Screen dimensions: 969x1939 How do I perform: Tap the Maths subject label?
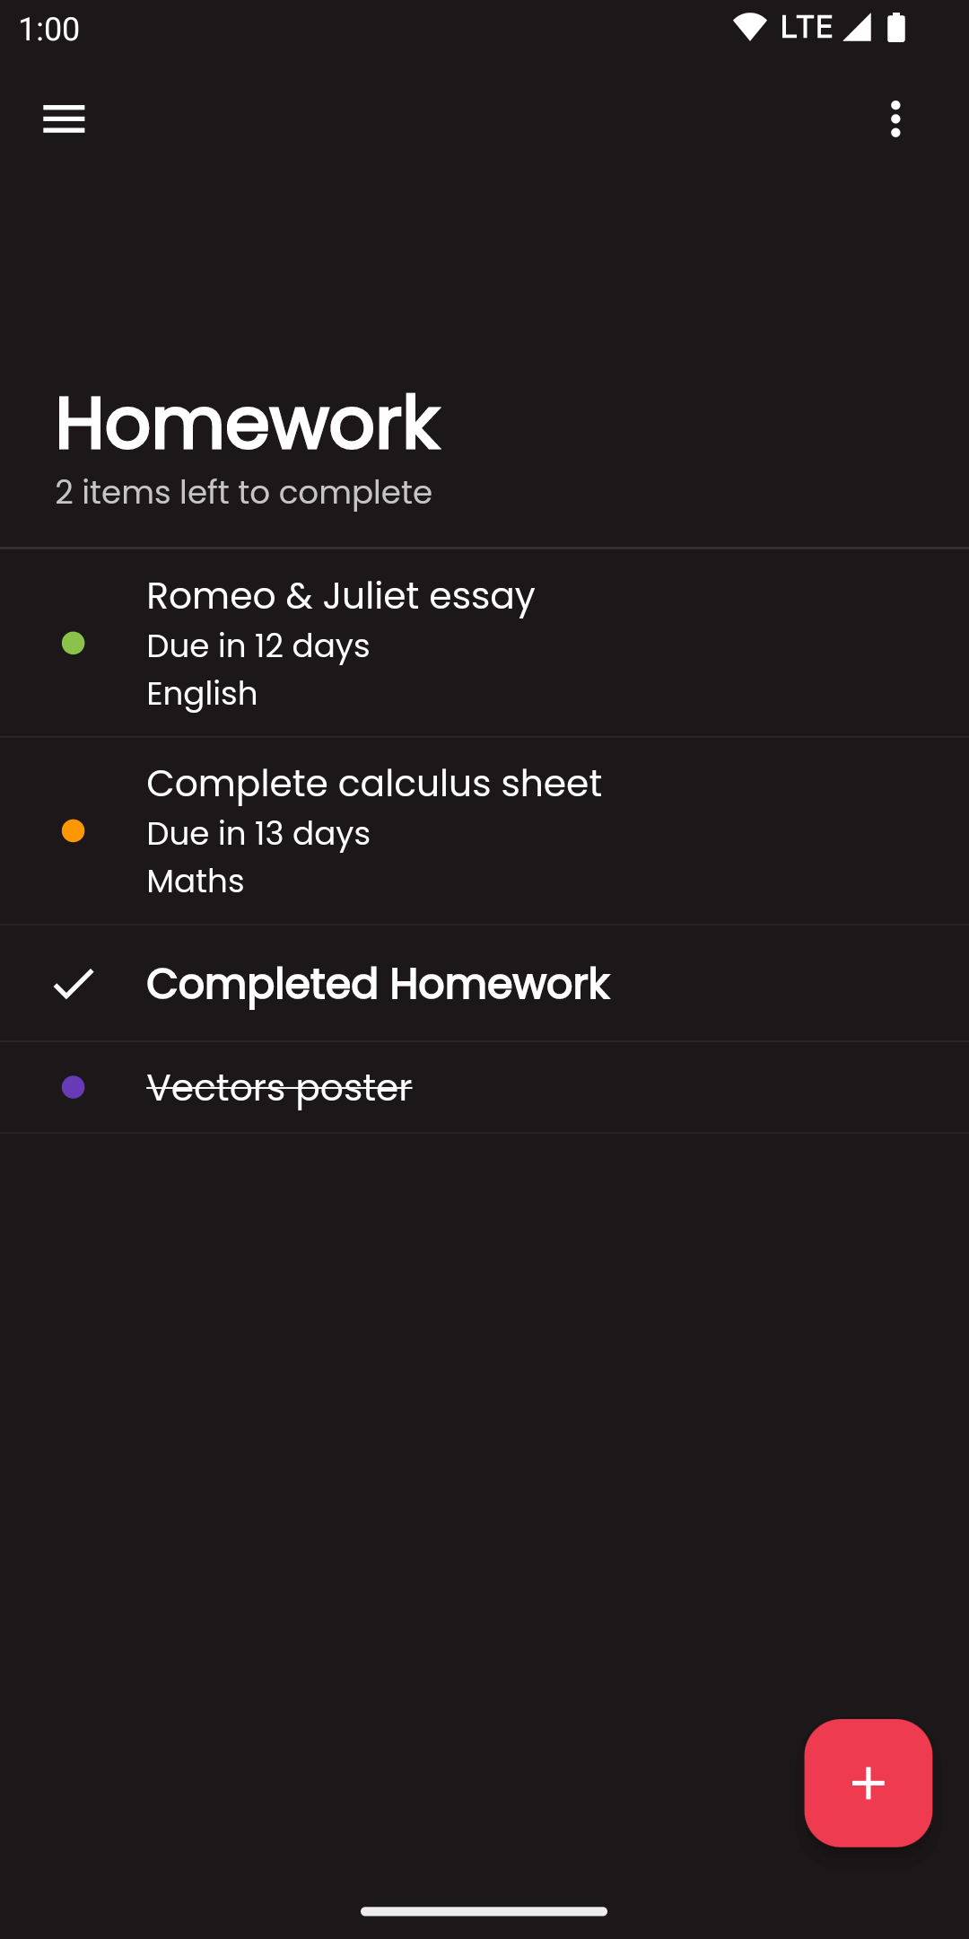pyautogui.click(x=196, y=882)
